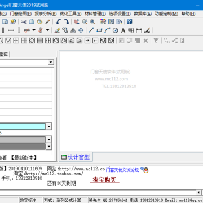Click the 手机: 13812813910 text
The width and height of the screenshot is (203, 203).
point(22,178)
